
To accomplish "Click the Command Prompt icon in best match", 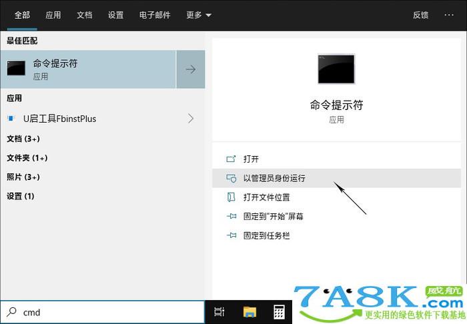I will pos(16,68).
